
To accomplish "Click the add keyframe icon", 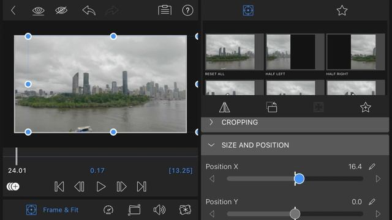I will coord(13,186).
